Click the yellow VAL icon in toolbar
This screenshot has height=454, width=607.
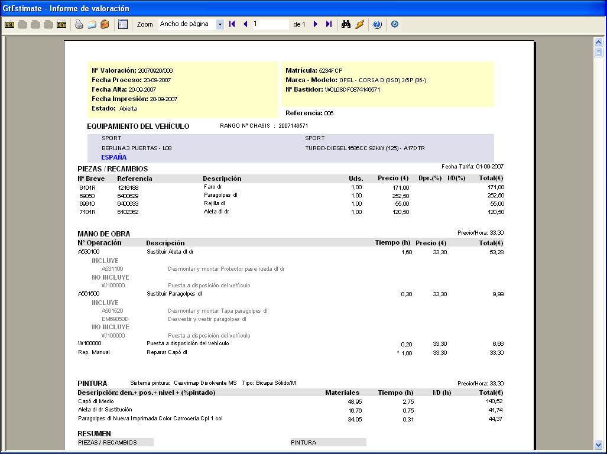click(x=9, y=25)
